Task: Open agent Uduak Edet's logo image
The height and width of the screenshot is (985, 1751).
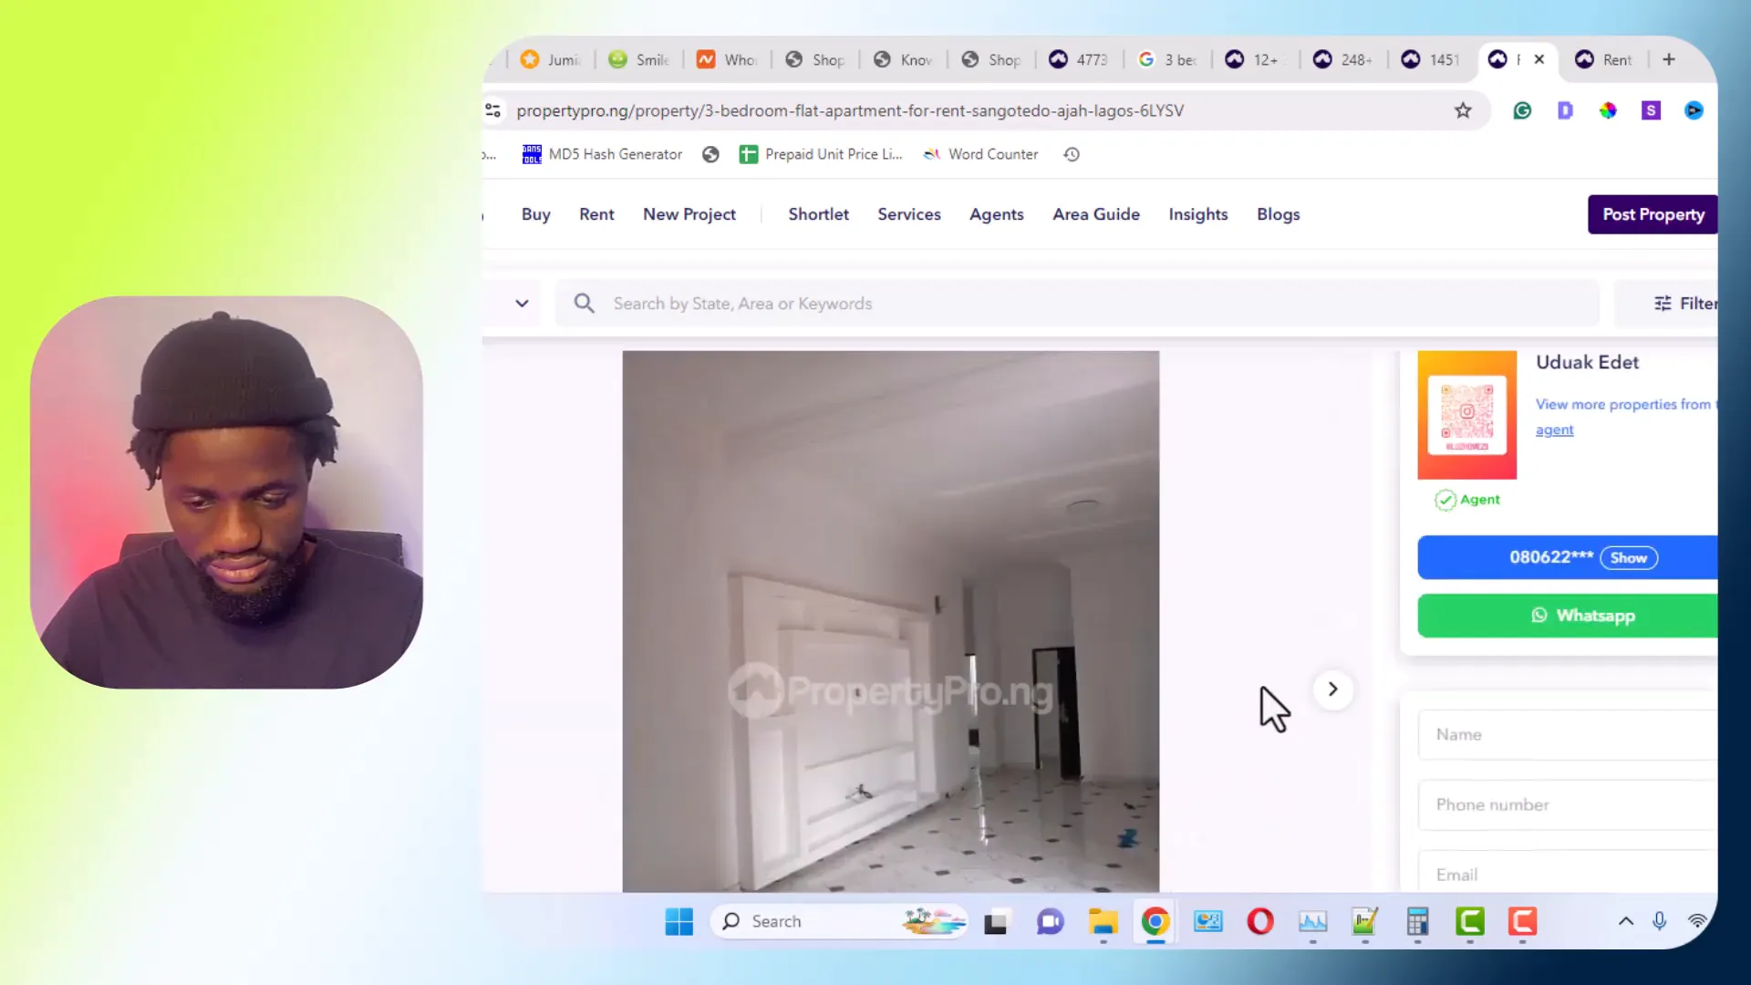Action: pyautogui.click(x=1466, y=415)
